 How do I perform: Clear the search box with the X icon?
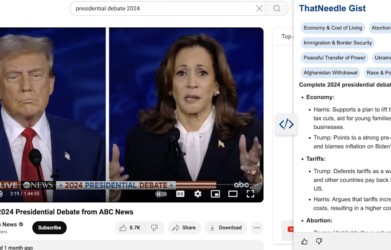point(259,8)
